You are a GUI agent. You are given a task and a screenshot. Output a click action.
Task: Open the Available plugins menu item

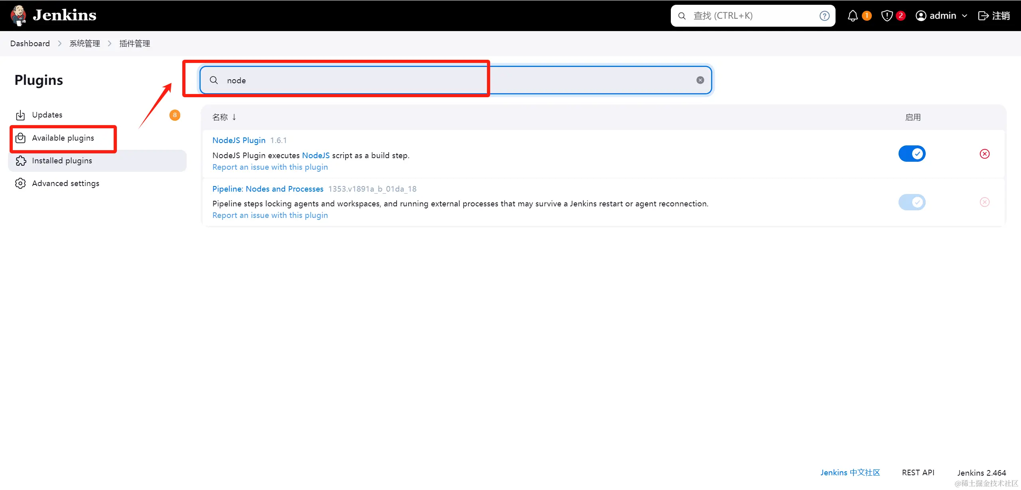pos(63,138)
